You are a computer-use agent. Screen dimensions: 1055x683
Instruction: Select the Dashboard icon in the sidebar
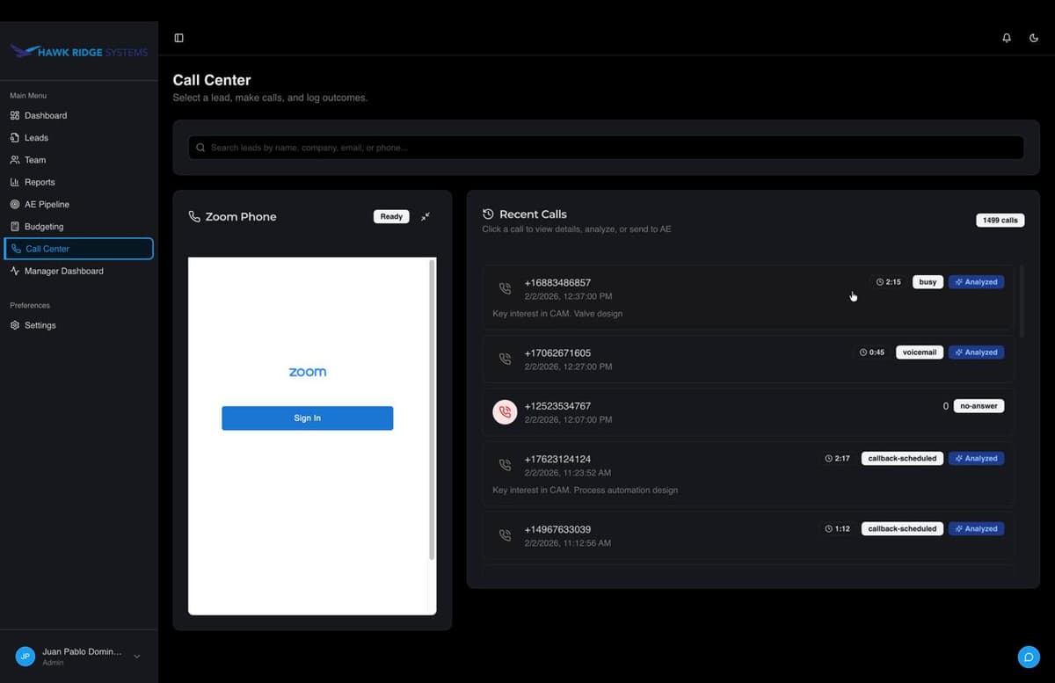pos(15,115)
